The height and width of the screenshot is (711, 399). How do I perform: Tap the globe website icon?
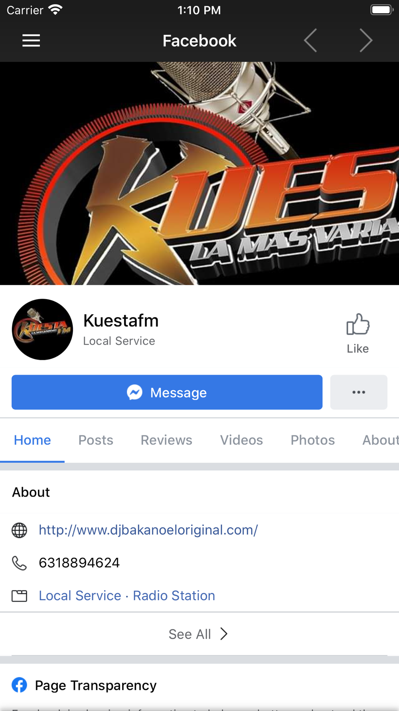[x=19, y=530]
